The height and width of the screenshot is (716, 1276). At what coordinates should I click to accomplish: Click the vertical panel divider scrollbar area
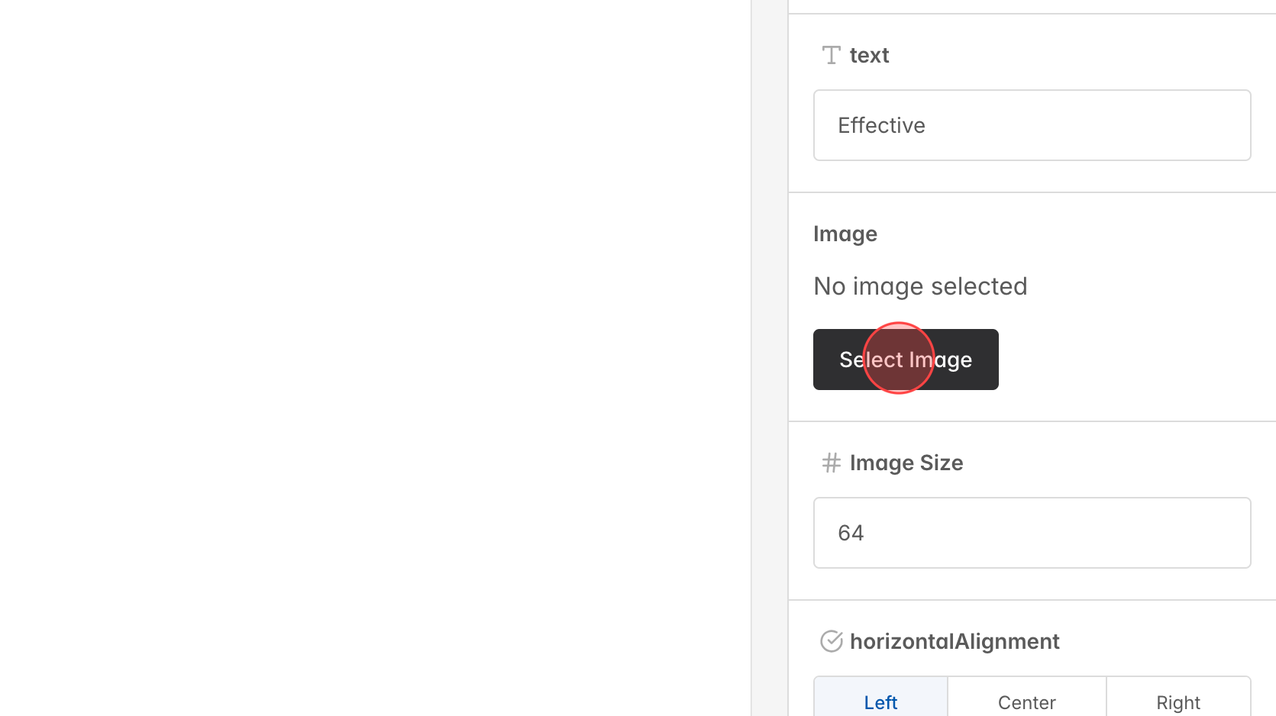769,358
